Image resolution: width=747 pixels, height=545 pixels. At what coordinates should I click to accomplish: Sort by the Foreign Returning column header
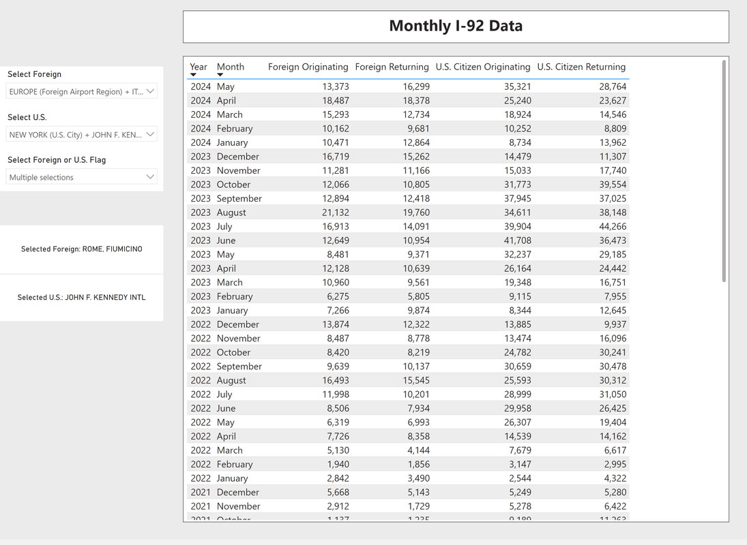click(392, 67)
